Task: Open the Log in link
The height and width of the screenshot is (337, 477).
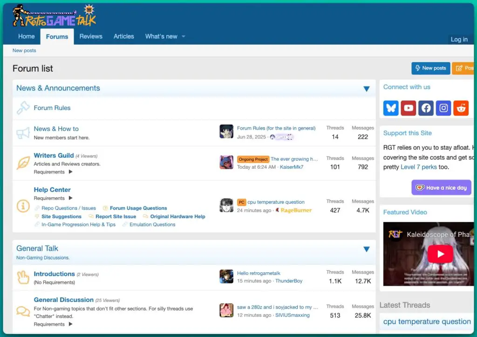Action: point(459,40)
